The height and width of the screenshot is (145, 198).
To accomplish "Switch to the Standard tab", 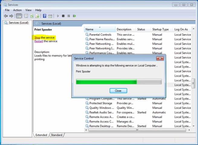I will pos(57,135).
